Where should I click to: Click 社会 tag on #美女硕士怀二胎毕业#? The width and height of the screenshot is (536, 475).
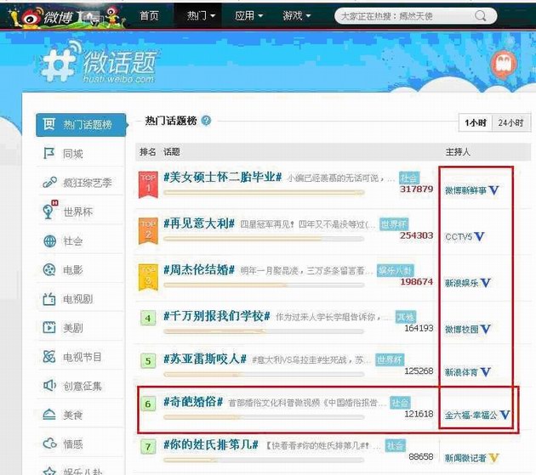pyautogui.click(x=409, y=178)
